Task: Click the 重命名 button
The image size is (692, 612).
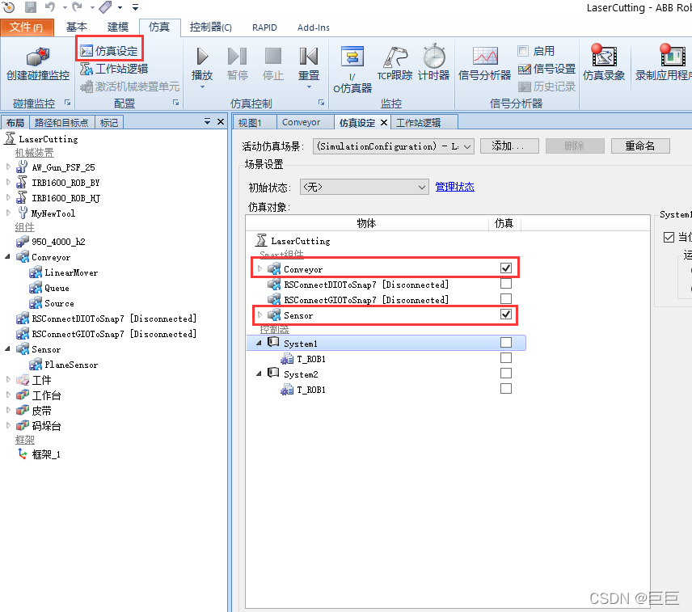Action: click(x=640, y=146)
